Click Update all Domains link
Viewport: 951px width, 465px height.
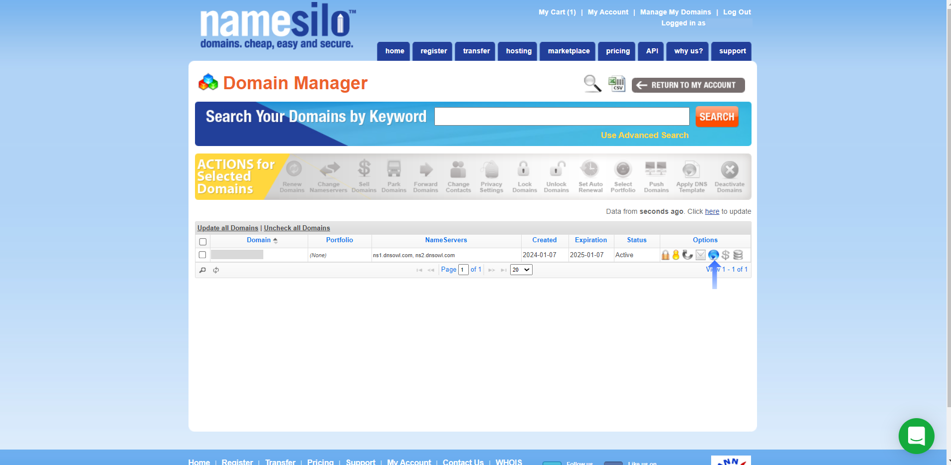click(x=227, y=228)
